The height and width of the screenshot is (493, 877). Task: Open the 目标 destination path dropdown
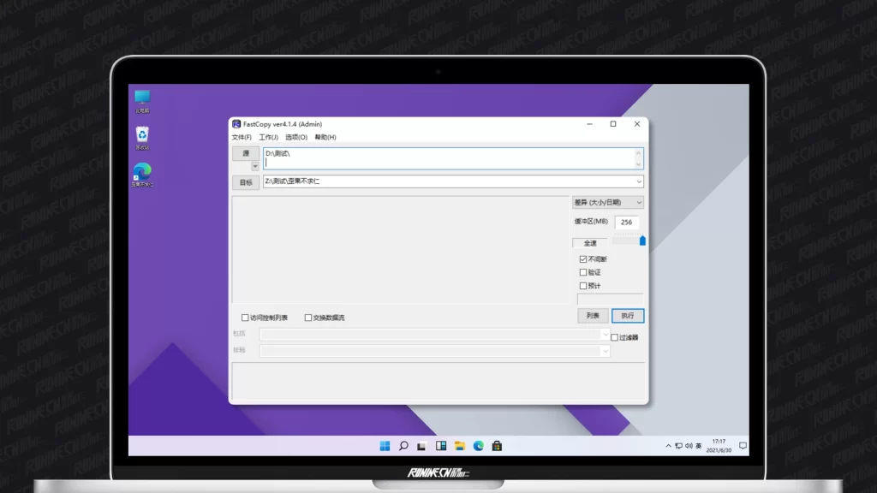click(638, 181)
